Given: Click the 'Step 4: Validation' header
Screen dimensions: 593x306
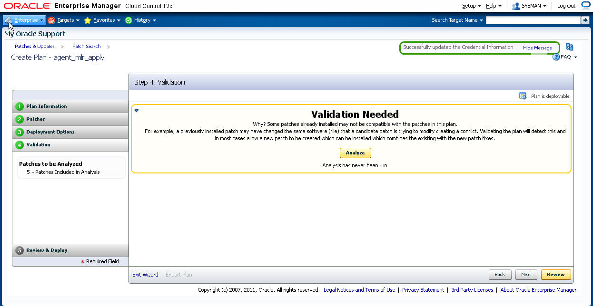Looking at the screenshot, I should (x=159, y=82).
